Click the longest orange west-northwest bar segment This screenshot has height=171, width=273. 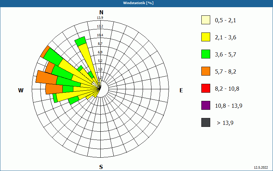pos(47,77)
